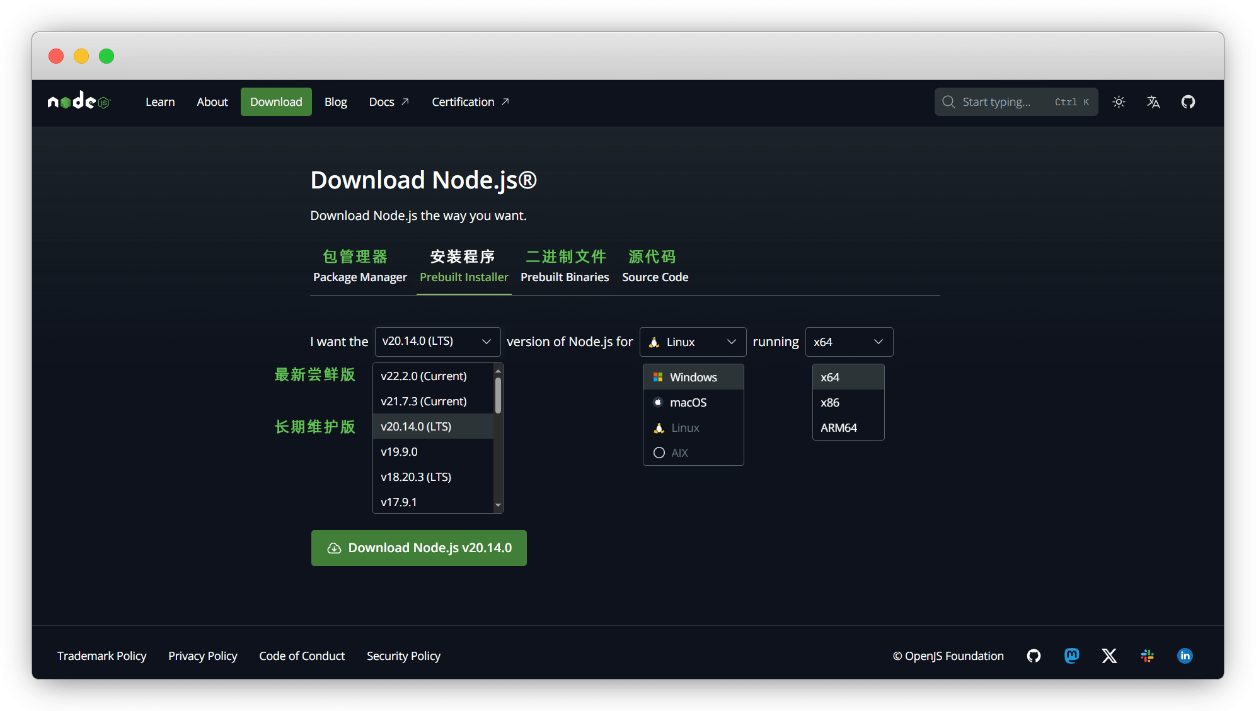Click the cloud download icon on the button
The image size is (1256, 711).
coord(334,548)
